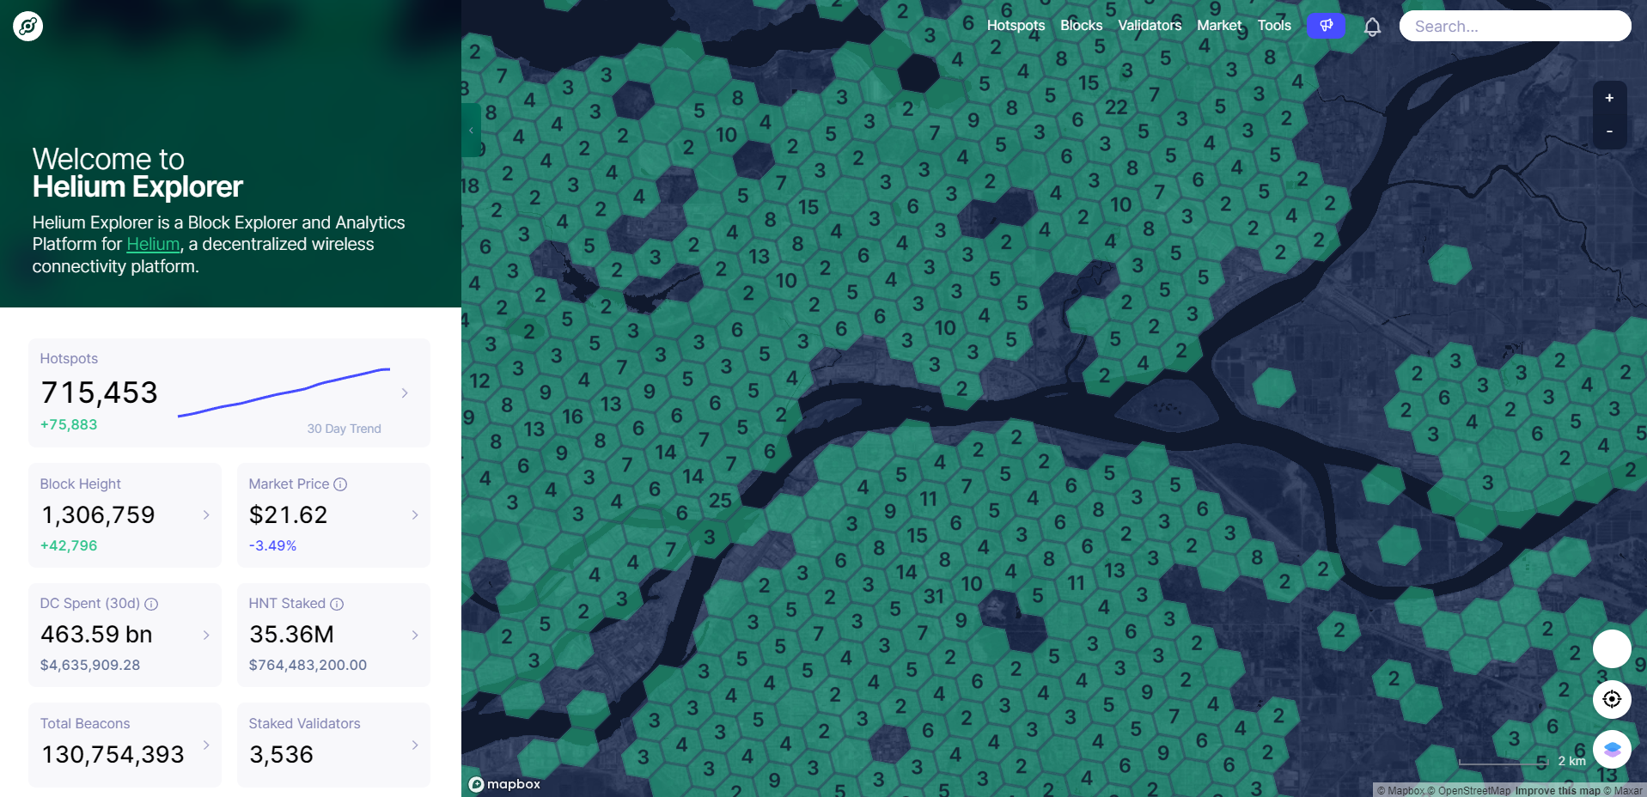Click the -3.49% price change text

click(272, 545)
